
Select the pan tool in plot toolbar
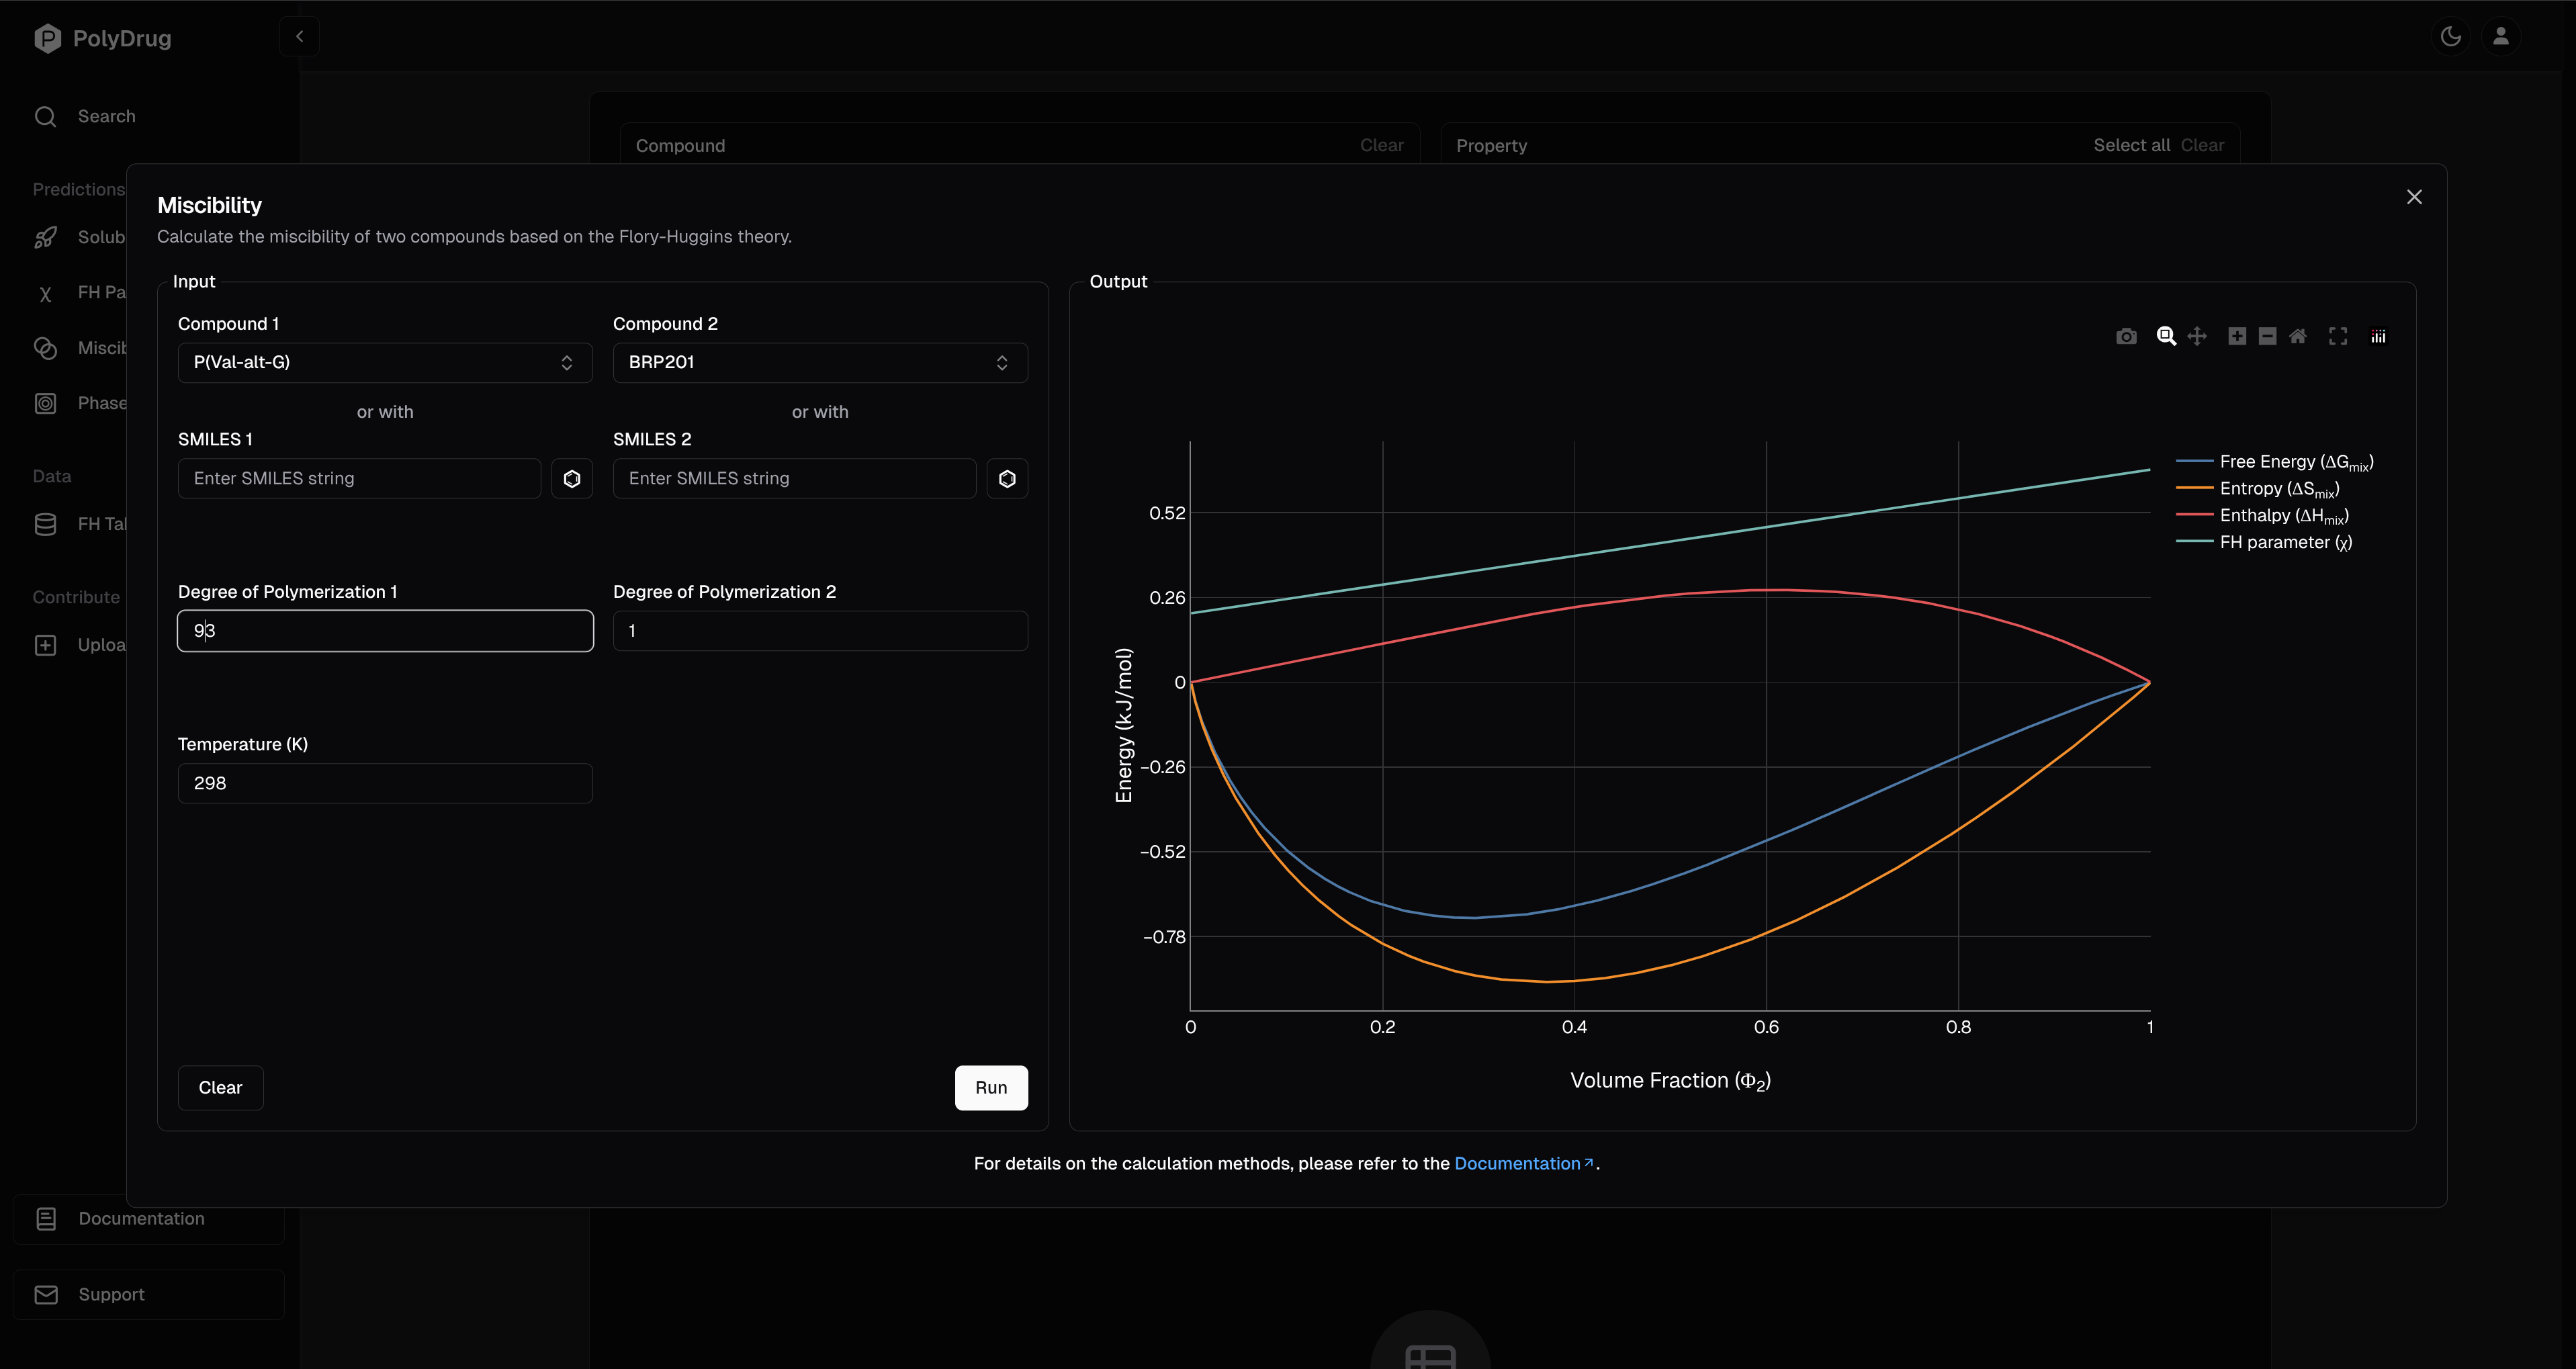(2197, 337)
